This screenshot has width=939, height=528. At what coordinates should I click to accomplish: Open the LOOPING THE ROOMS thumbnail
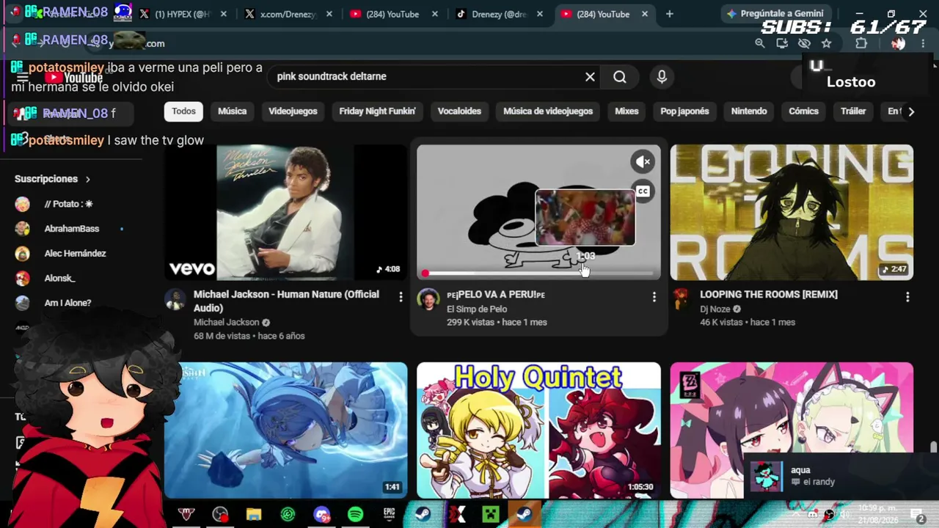[x=792, y=212]
